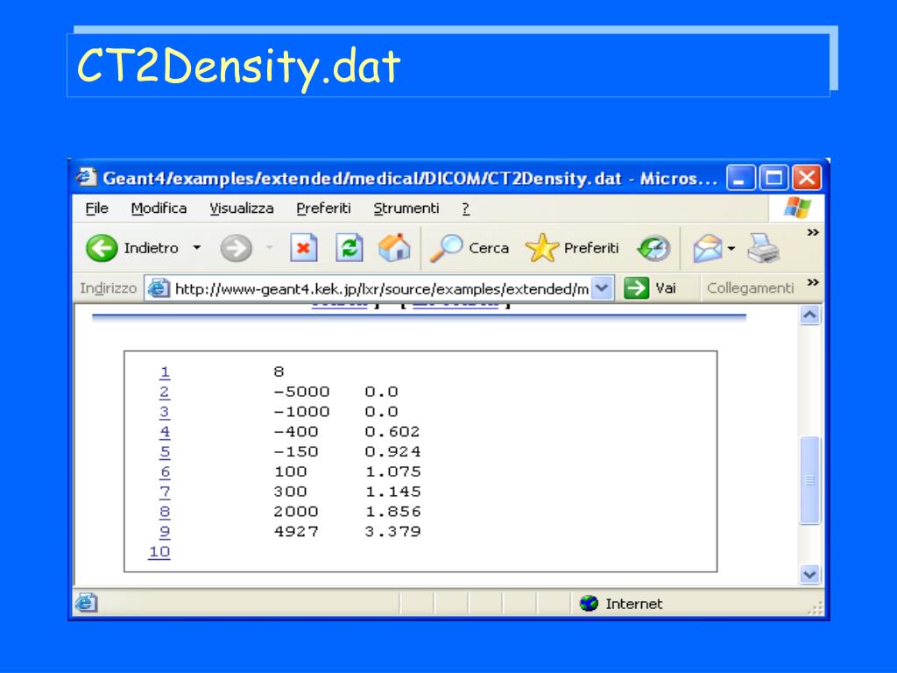The width and height of the screenshot is (897, 673).
Task: Click the Collegamenti links label
Action: click(x=751, y=287)
